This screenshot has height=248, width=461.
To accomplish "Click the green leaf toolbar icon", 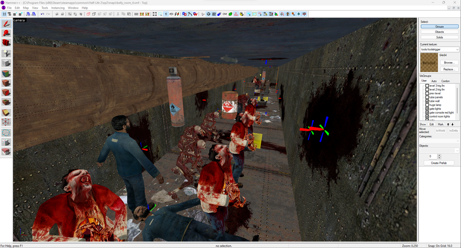I will point(230,14).
